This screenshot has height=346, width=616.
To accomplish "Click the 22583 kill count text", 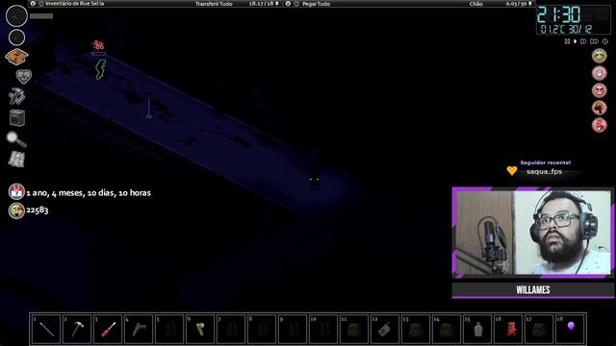I will 38,210.
